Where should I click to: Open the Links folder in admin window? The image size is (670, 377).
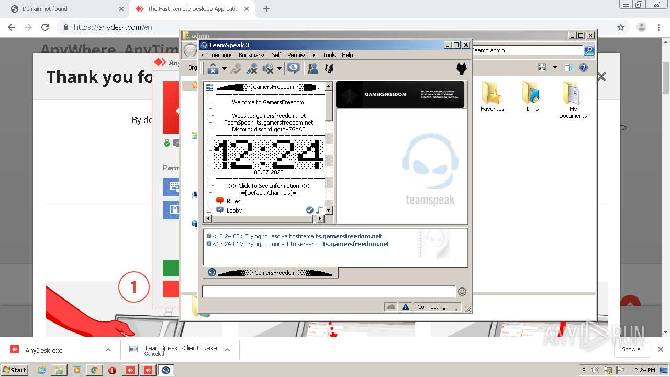[x=532, y=97]
